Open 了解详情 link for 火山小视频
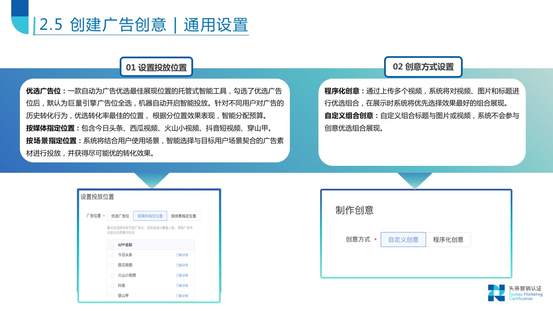Image resolution: width=553 pixels, height=311 pixels. pos(182,275)
